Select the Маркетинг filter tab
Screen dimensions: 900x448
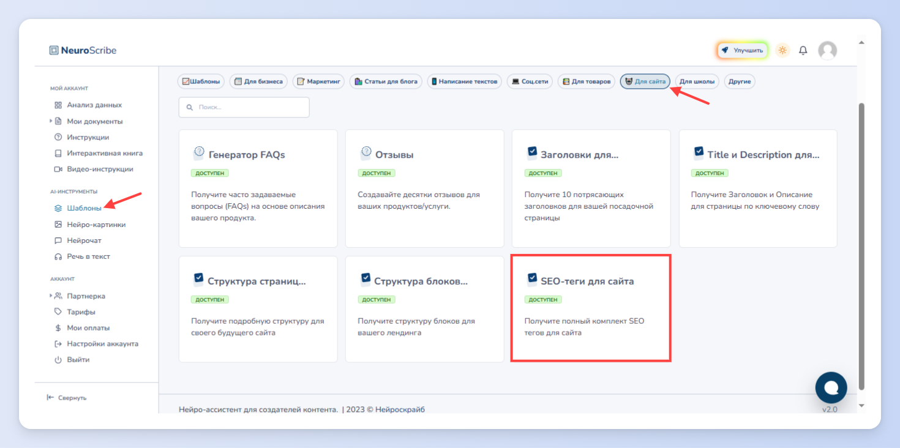pos(318,81)
